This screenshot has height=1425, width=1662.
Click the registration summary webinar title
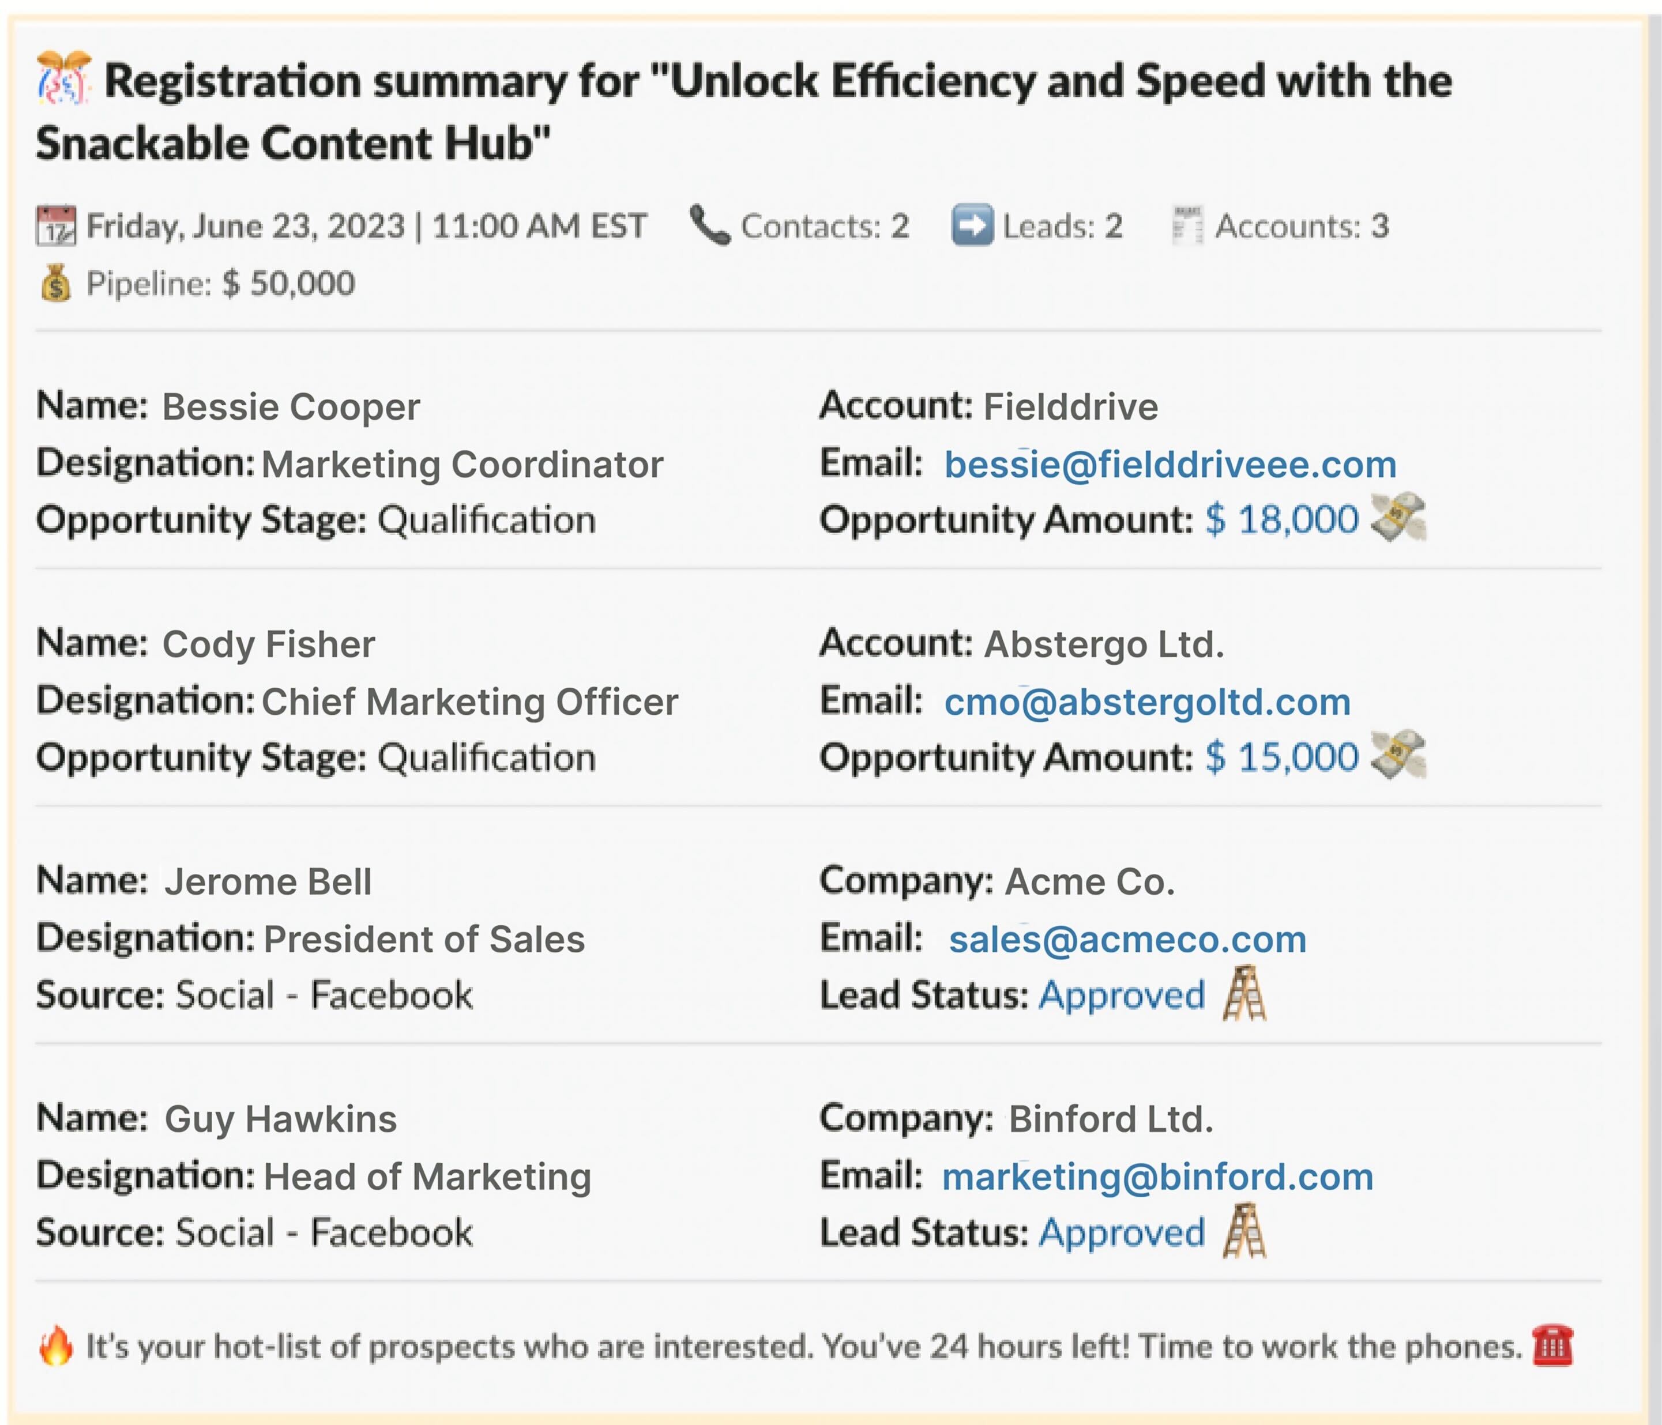pos(743,111)
